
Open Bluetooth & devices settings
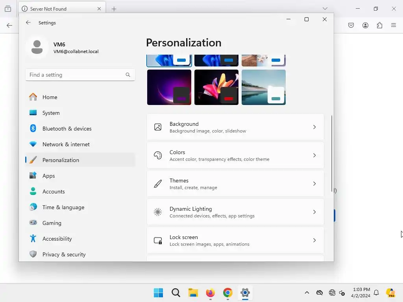tap(80, 129)
